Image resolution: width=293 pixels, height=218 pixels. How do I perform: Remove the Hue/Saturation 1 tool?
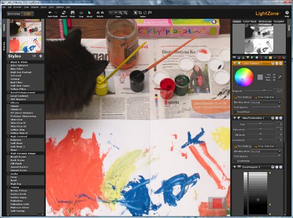[281, 118]
